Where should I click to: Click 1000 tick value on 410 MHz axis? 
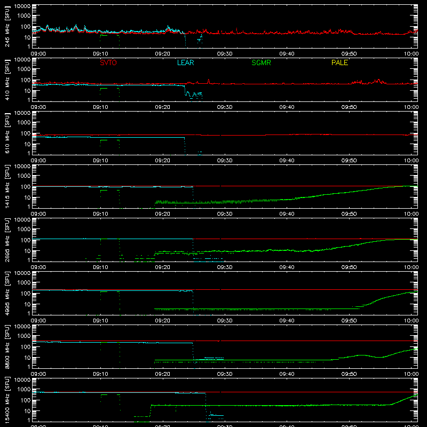pyautogui.click(x=24, y=69)
